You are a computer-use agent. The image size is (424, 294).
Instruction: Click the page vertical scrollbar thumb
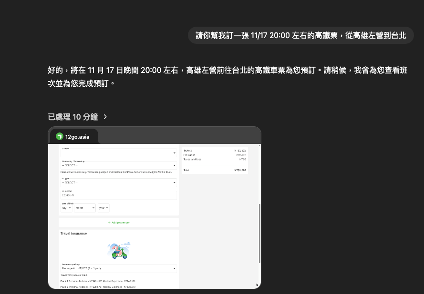[x=259, y=233]
